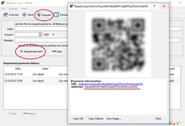Click the reddcoin URI link
This screenshot has width=185, height=126.
click(110, 84)
